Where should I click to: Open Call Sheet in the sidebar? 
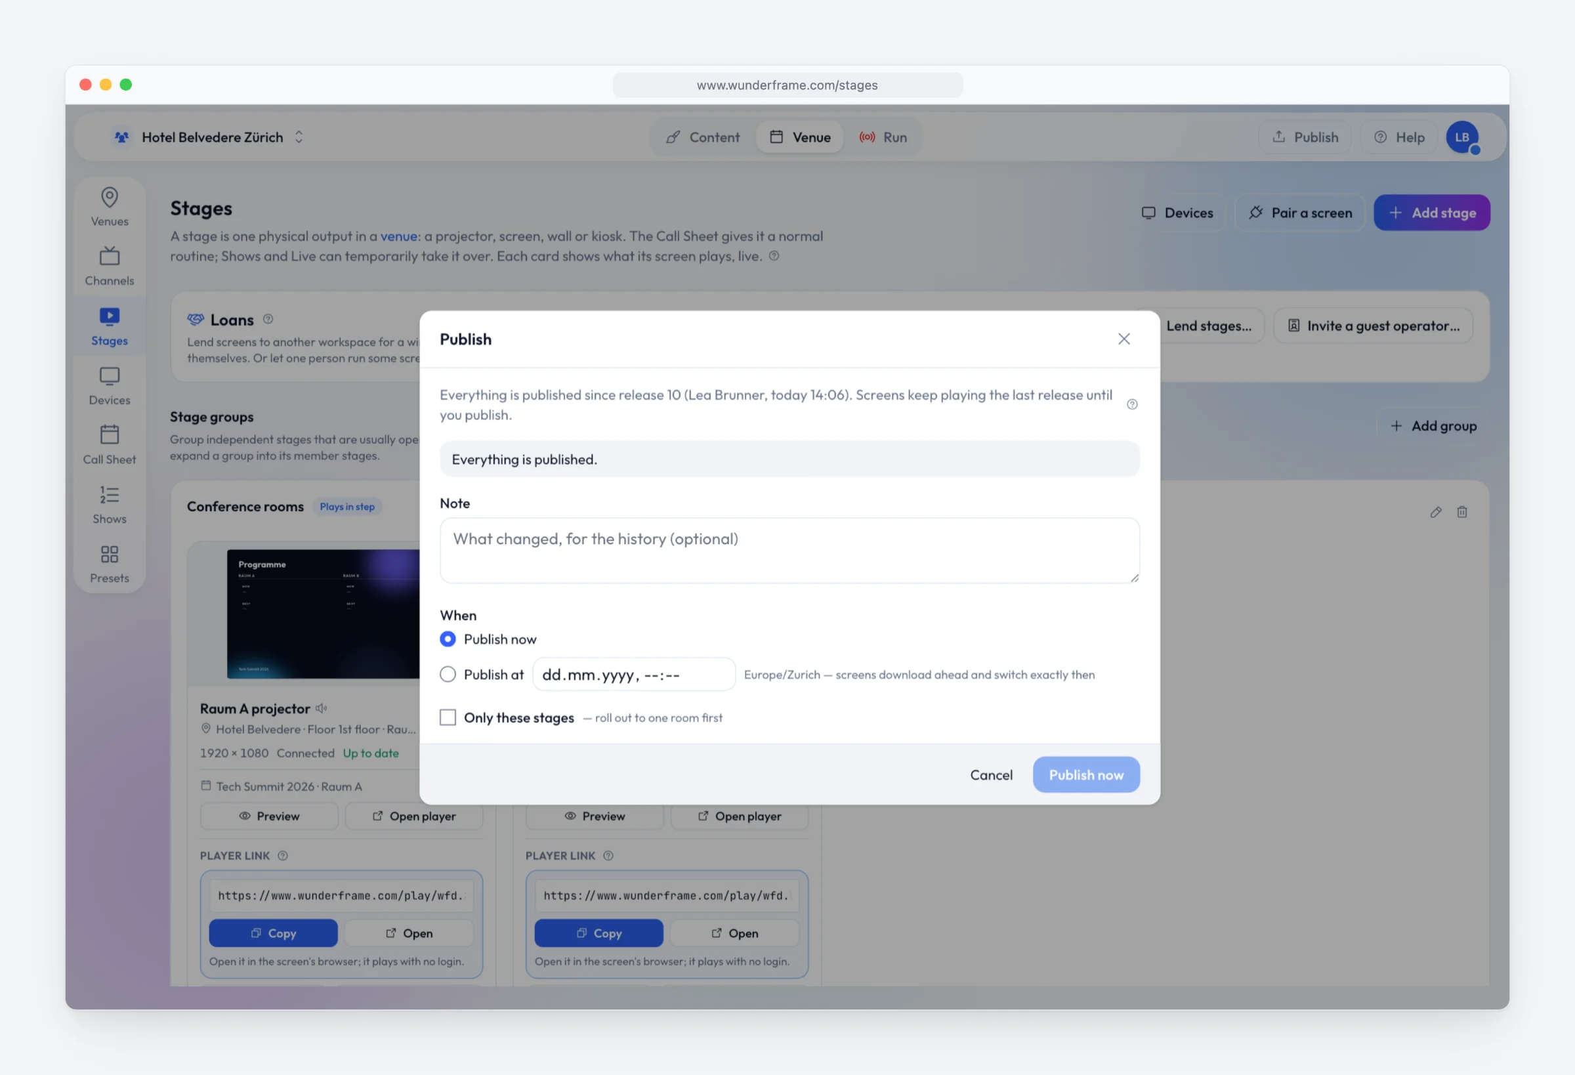tap(109, 445)
